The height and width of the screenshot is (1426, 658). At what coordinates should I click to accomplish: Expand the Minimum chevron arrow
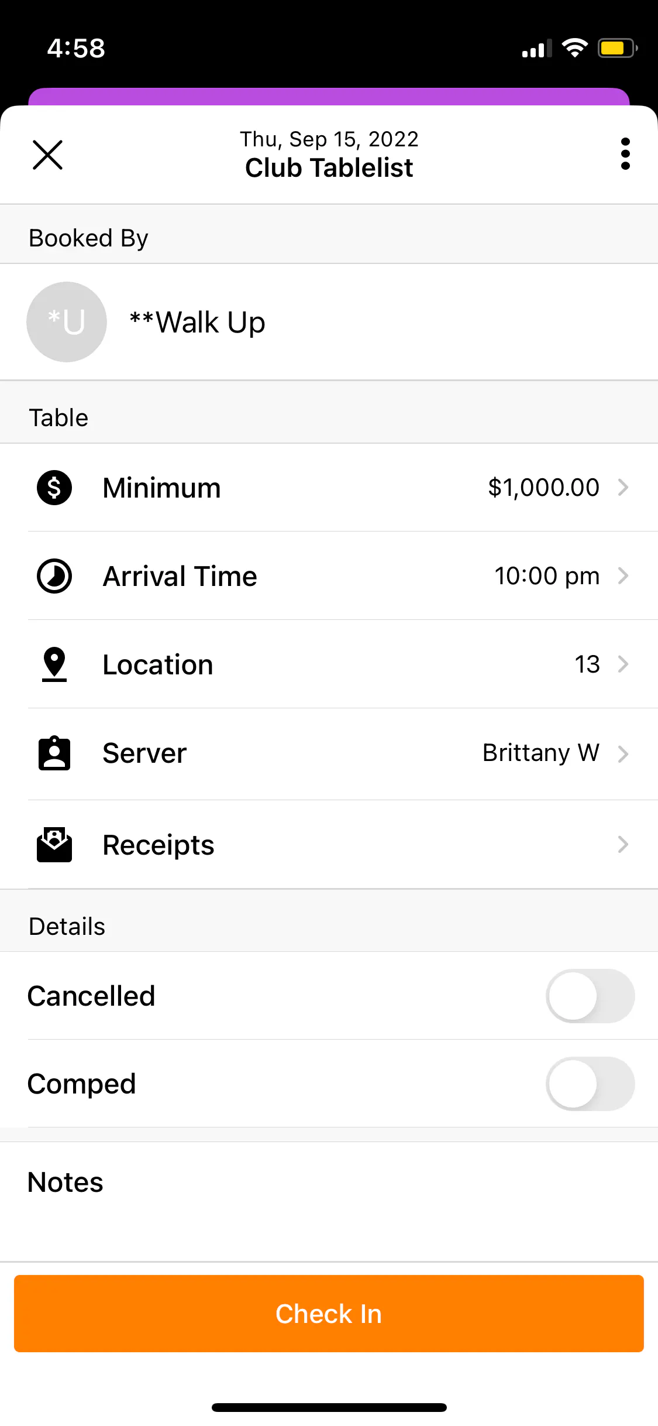(623, 487)
